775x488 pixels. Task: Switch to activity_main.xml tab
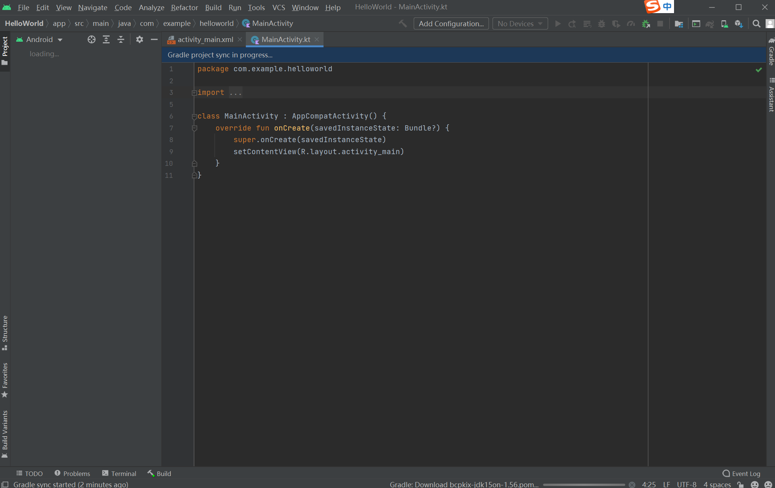205,39
